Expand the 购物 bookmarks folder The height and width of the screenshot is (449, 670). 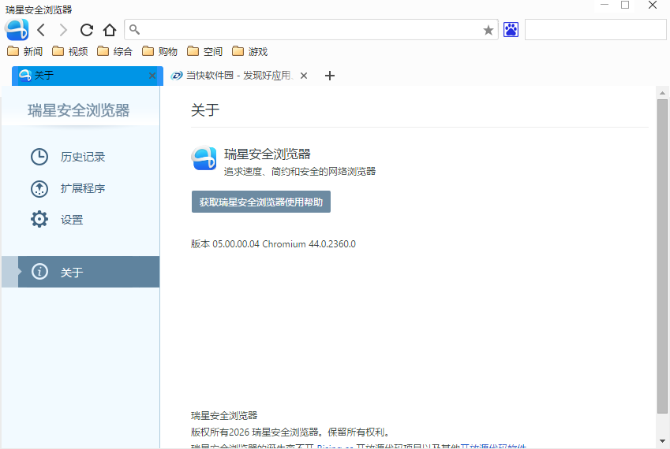pyautogui.click(x=160, y=52)
